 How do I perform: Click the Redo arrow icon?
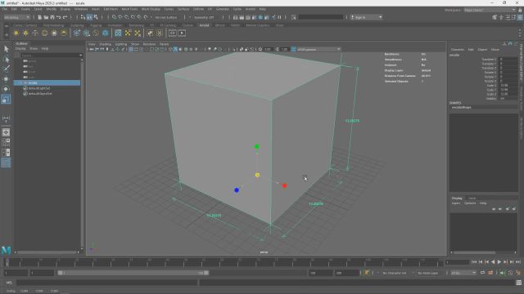(x=65, y=17)
